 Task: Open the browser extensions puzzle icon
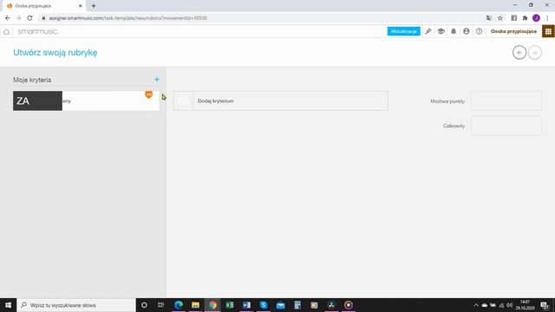coord(525,18)
